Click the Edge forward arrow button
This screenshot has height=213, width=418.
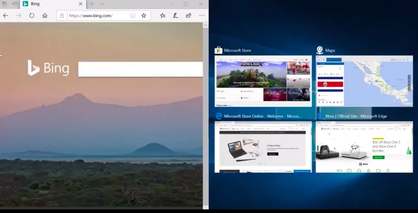(19, 15)
